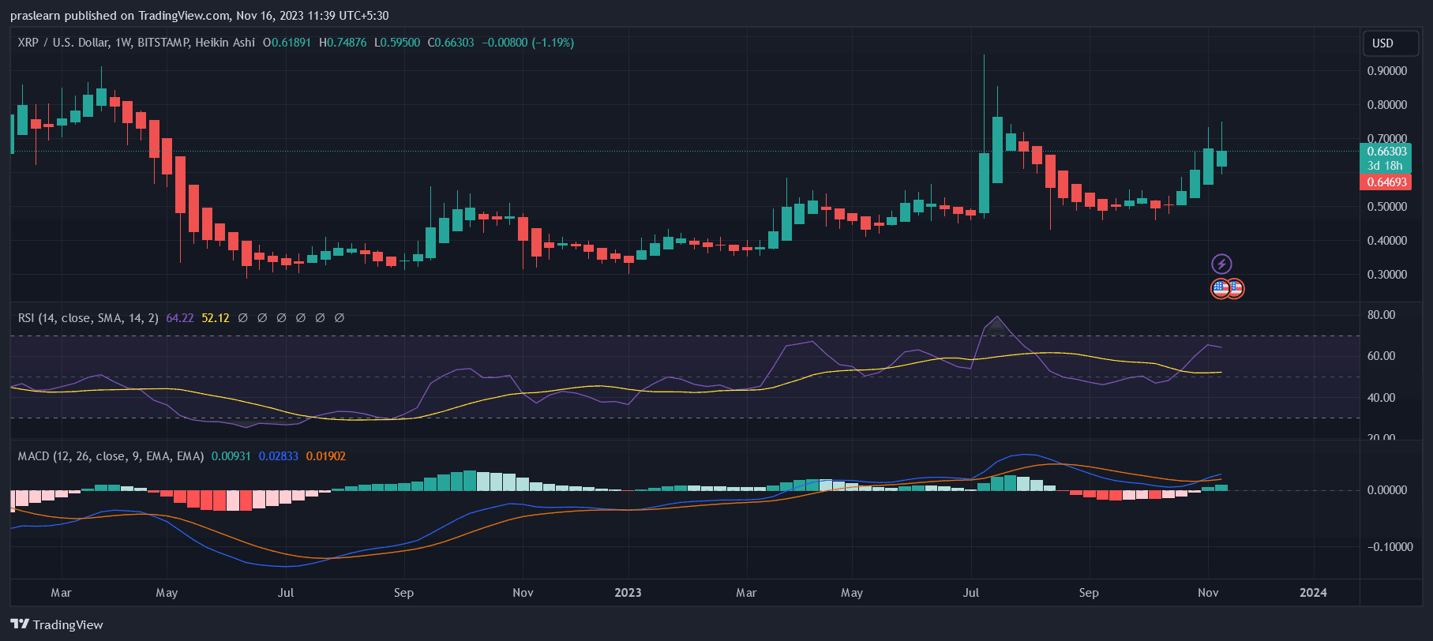Screen dimensions: 1433x641
Task: Click the purple lightning bolt icon
Action: (1221, 264)
